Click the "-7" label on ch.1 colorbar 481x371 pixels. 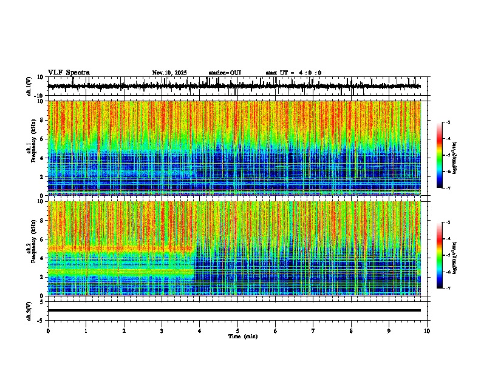click(448, 188)
